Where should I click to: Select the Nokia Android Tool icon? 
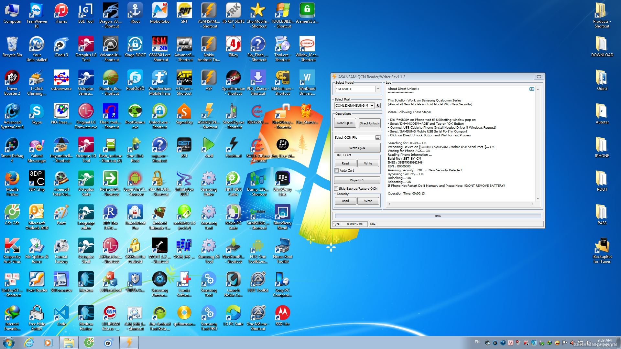pyautogui.click(x=209, y=48)
